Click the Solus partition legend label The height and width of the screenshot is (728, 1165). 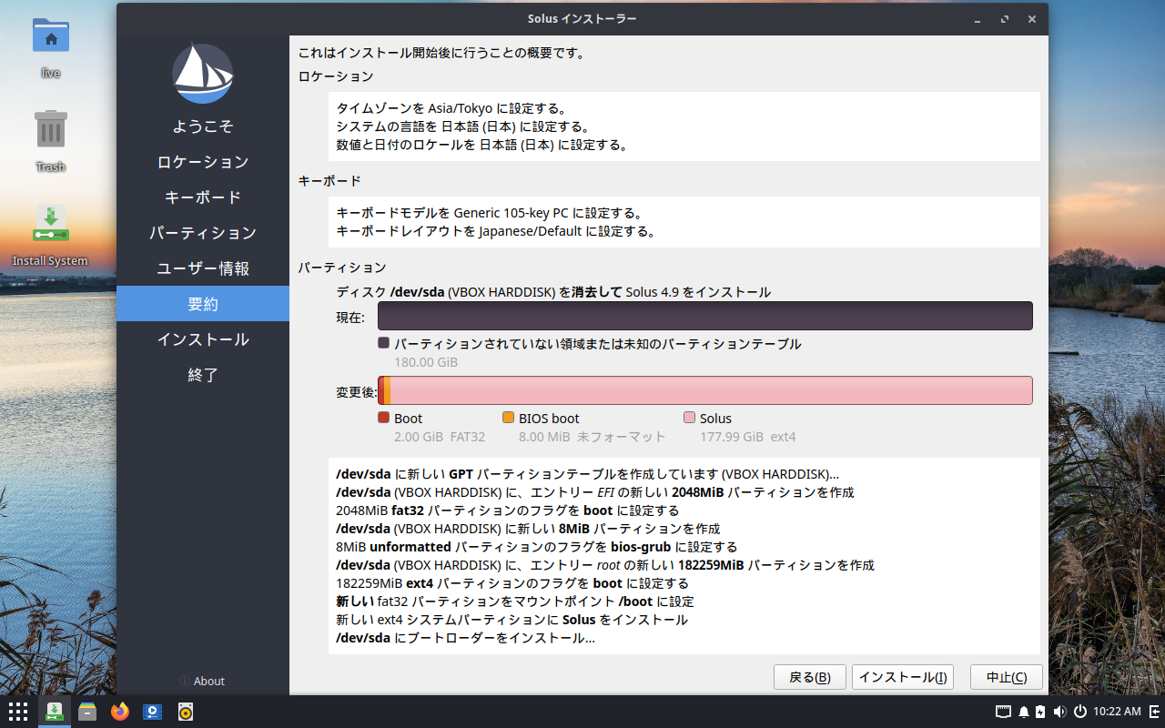tap(715, 419)
